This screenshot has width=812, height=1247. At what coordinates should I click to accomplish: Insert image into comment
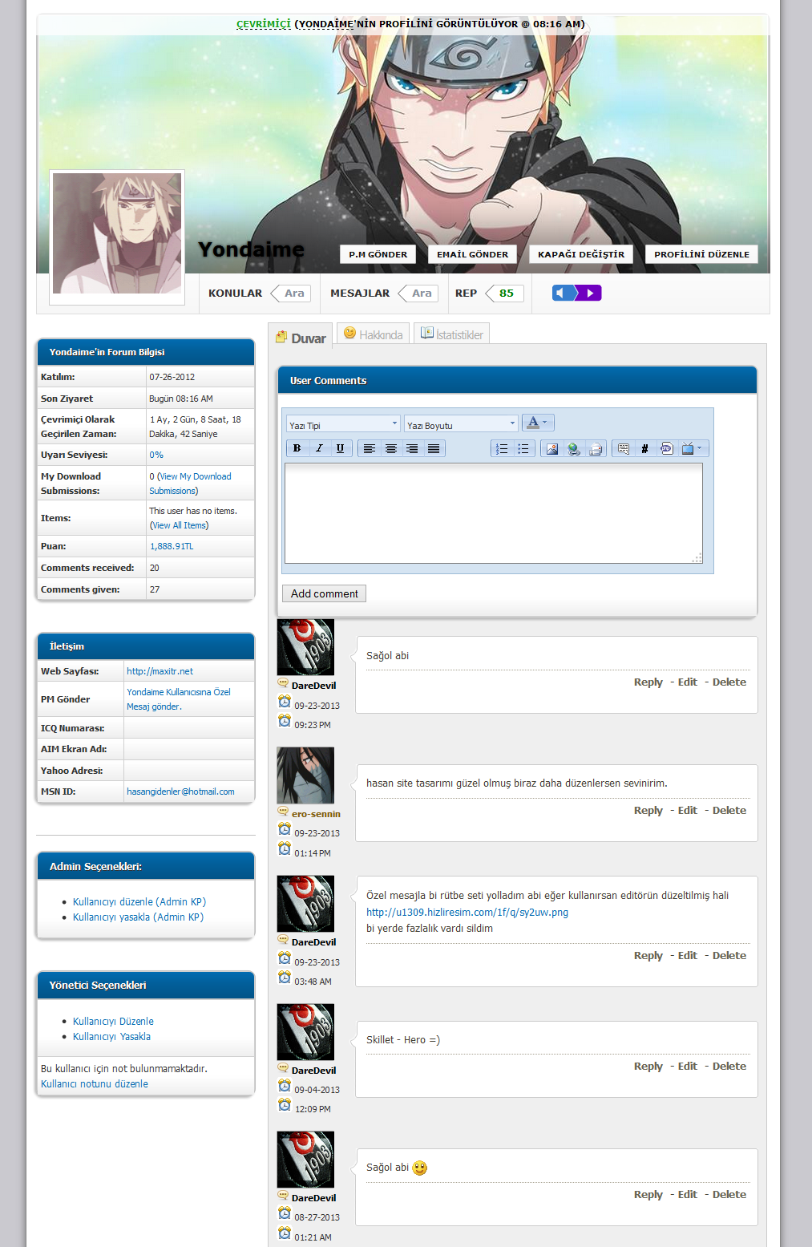pos(551,448)
